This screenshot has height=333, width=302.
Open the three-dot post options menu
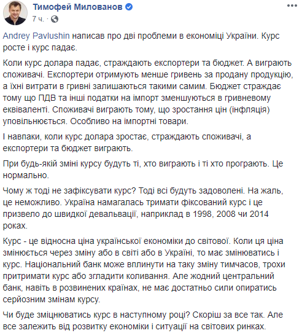292,6
